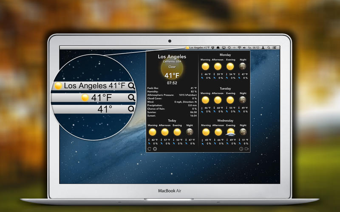Click the Chance of Rain row
This screenshot has width=340, height=212.
(x=172, y=109)
